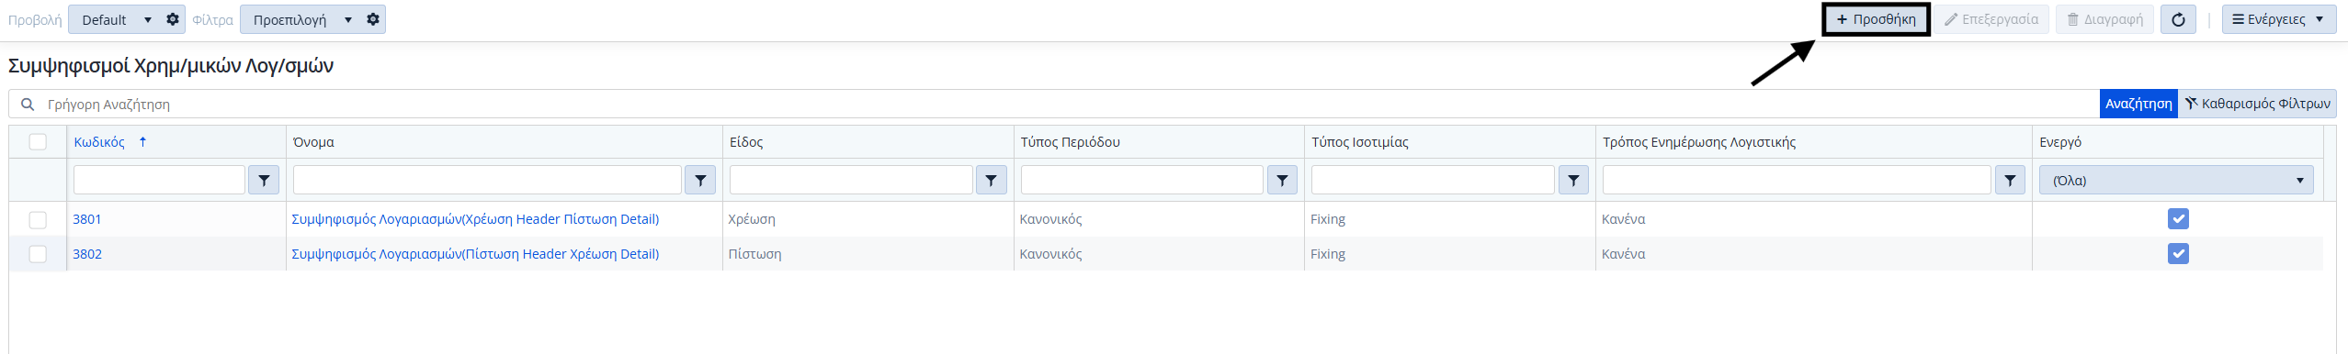Click the refresh icon button
This screenshot has height=354, width=2348.
coord(2177,19)
